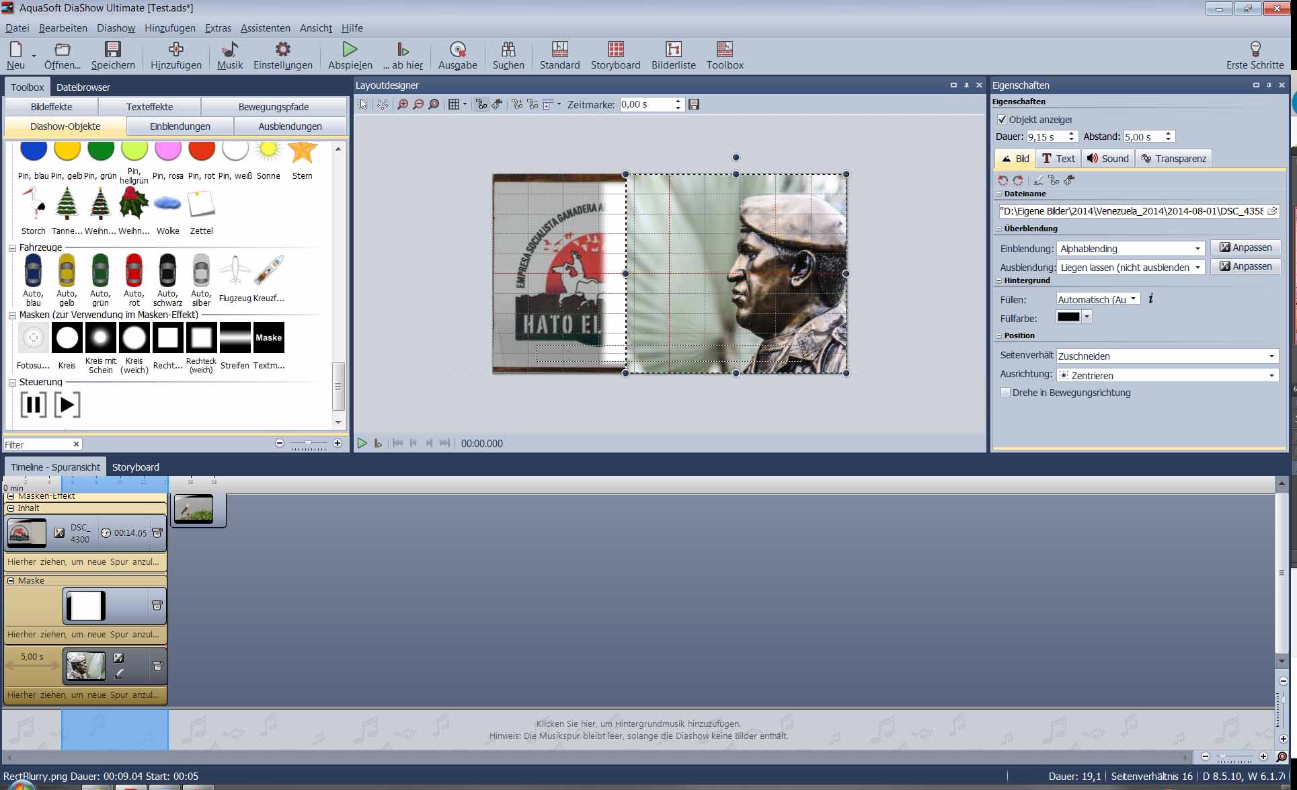
Task: Expand the Ausrichtung Zentrieren dropdown
Action: pos(1271,376)
